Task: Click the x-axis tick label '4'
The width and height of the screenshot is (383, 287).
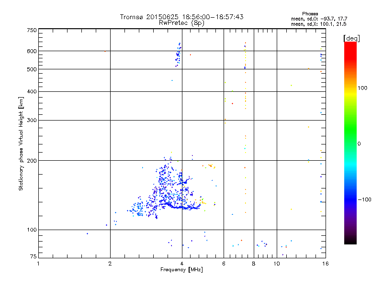Action: [x=182, y=264]
